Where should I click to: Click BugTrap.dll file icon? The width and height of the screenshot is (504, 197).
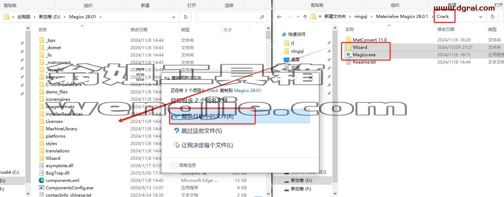click(42, 173)
